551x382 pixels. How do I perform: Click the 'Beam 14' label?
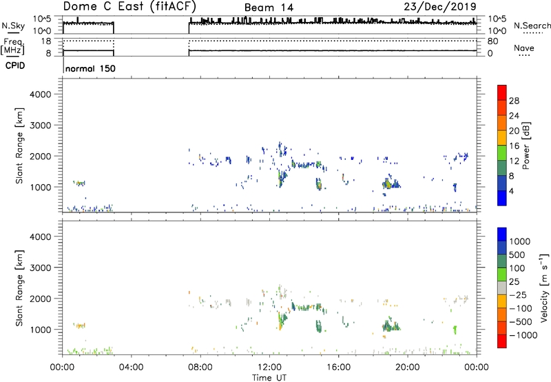(269, 8)
